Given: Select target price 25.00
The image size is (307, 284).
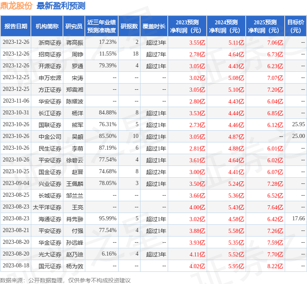Looking at the screenshot, I should coord(298,136).
